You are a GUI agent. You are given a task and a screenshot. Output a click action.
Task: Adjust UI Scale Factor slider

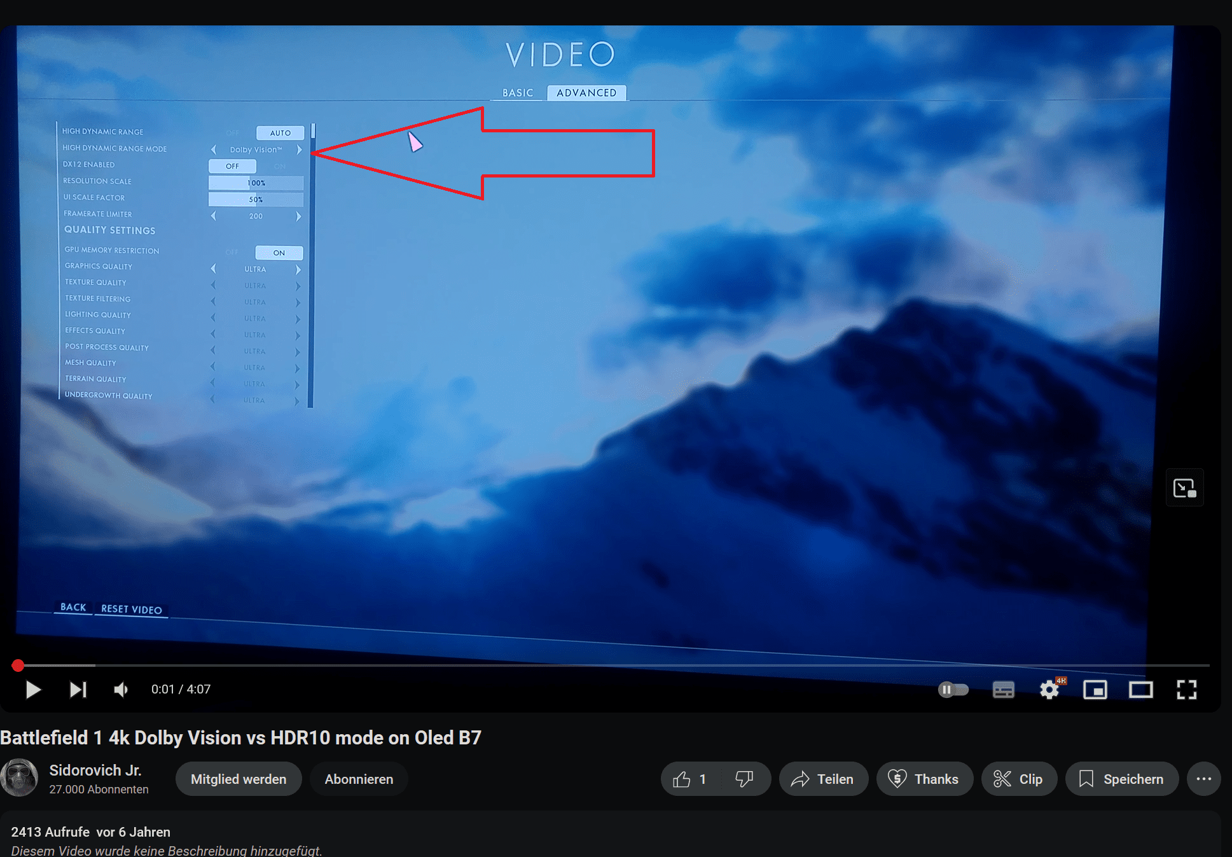click(x=256, y=200)
